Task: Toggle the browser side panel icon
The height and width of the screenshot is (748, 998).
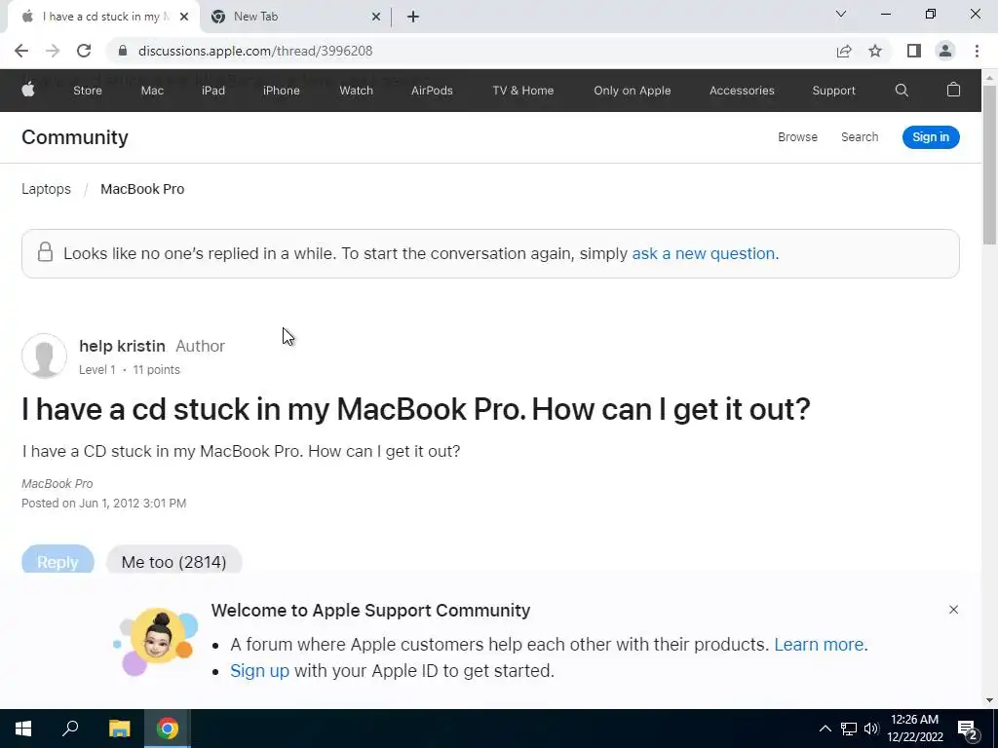Action: 914,51
